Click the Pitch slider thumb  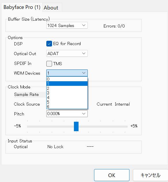point(76,126)
